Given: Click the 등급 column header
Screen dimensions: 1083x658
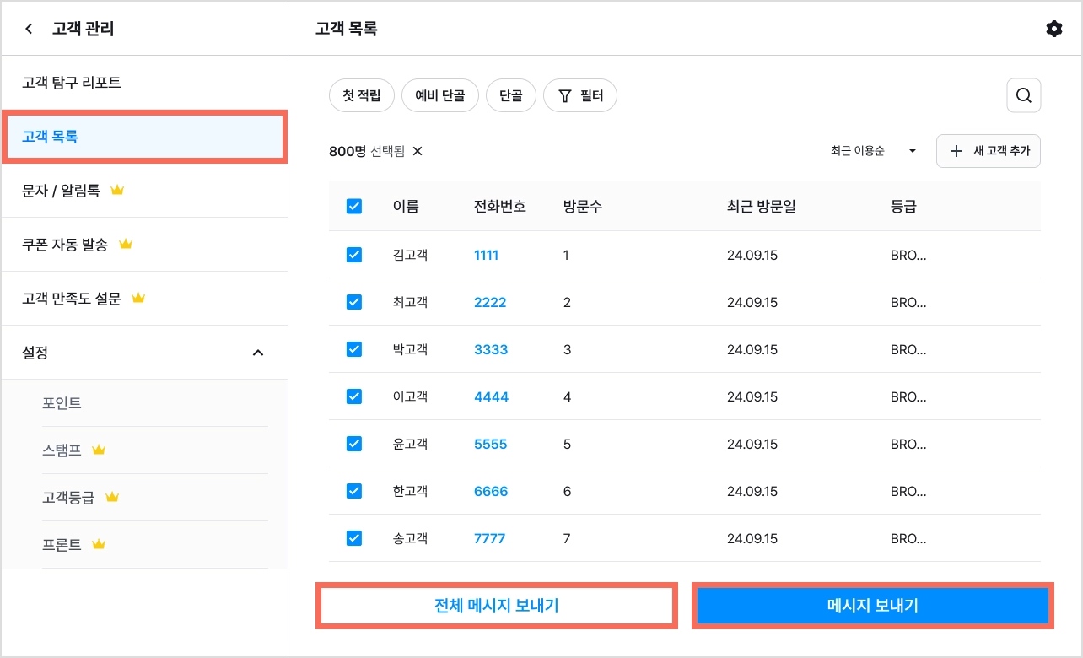Looking at the screenshot, I should (903, 207).
